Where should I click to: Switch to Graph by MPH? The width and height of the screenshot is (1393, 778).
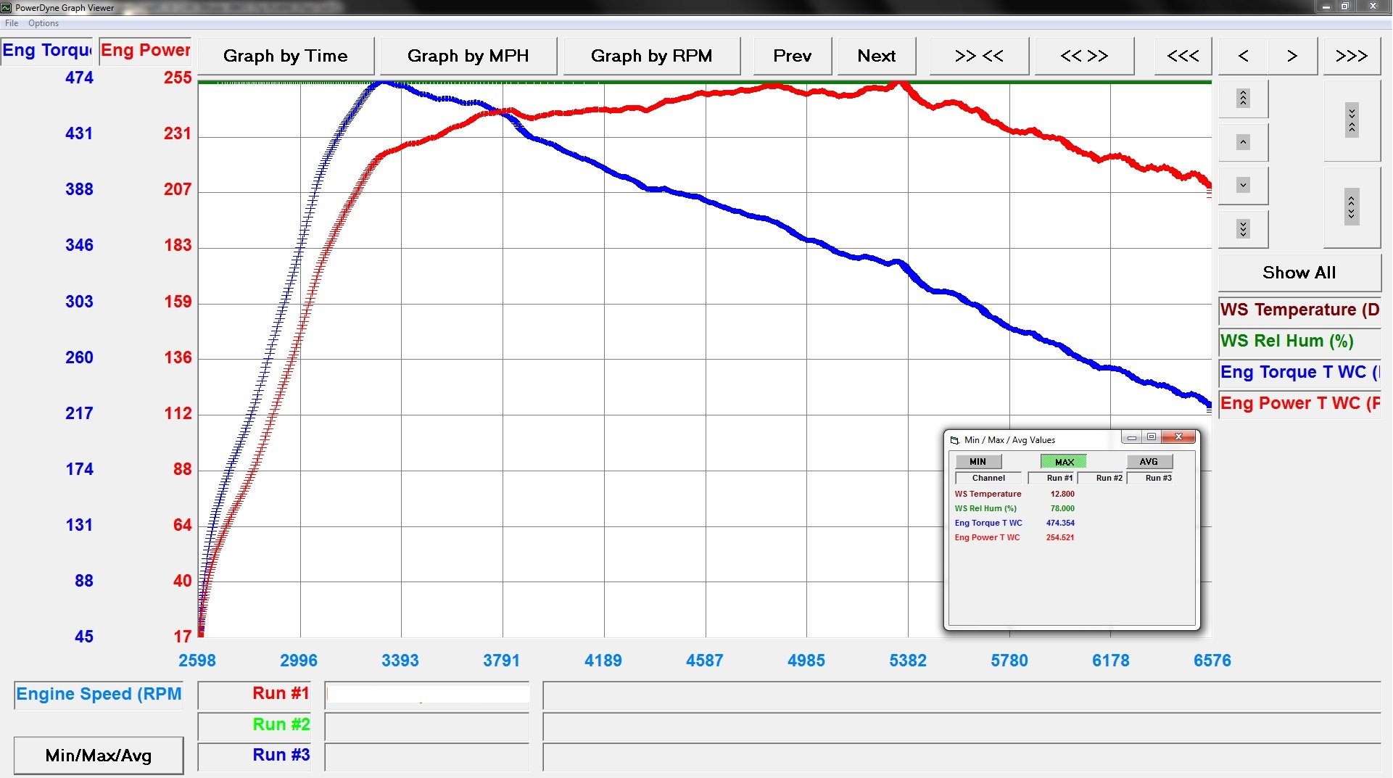point(468,56)
